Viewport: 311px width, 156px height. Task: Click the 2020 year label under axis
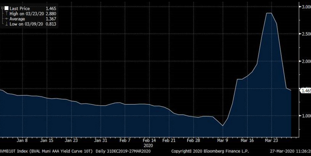[149, 146]
